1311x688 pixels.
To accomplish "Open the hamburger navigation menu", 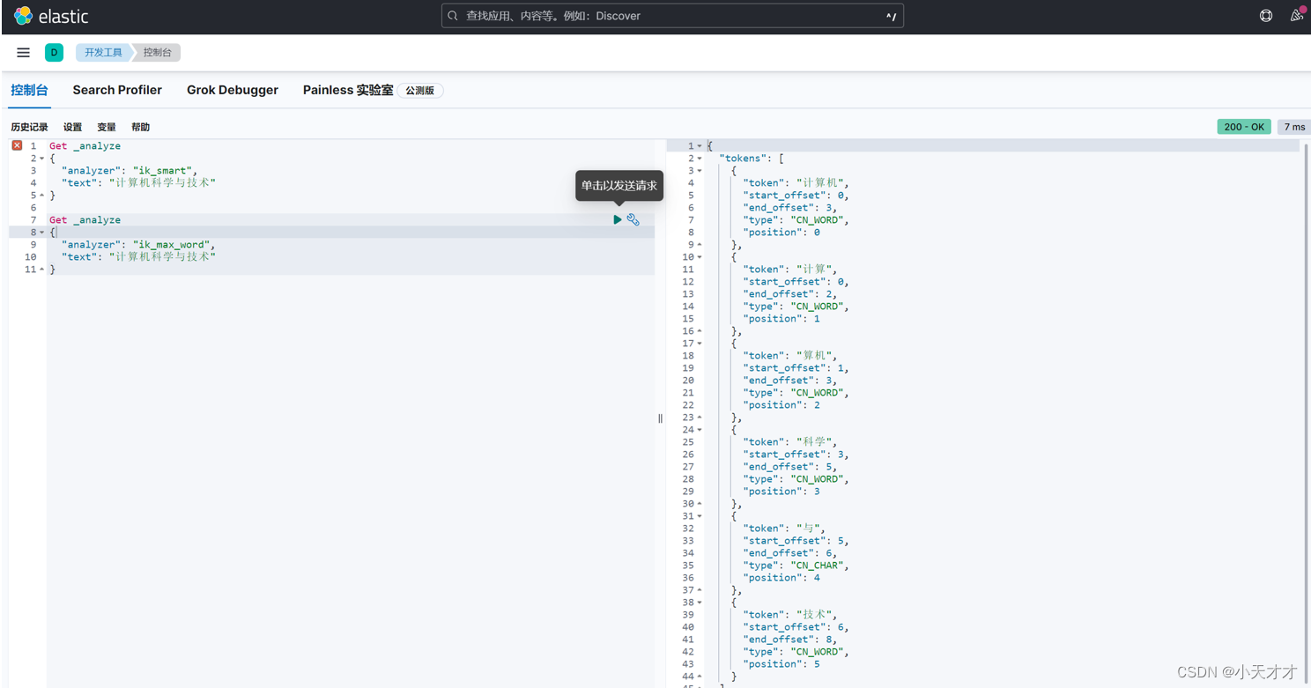I will click(24, 53).
